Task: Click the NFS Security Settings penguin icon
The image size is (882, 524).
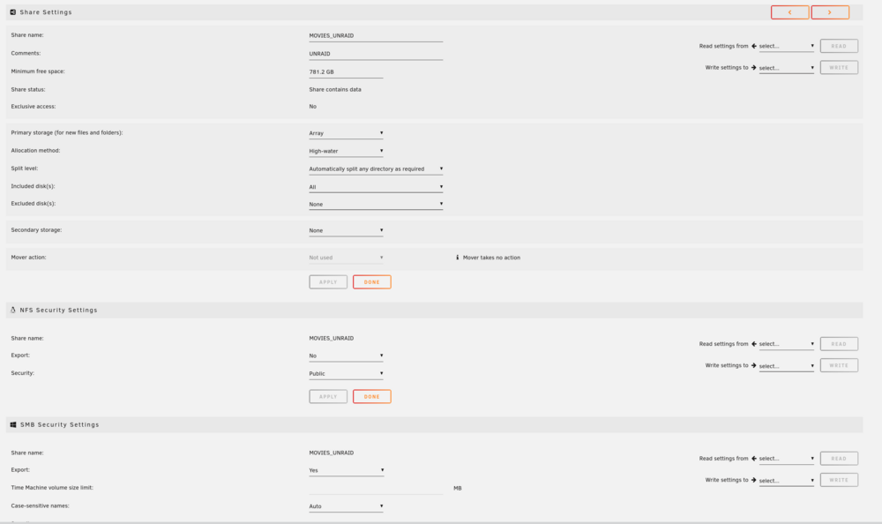Action: pos(13,311)
